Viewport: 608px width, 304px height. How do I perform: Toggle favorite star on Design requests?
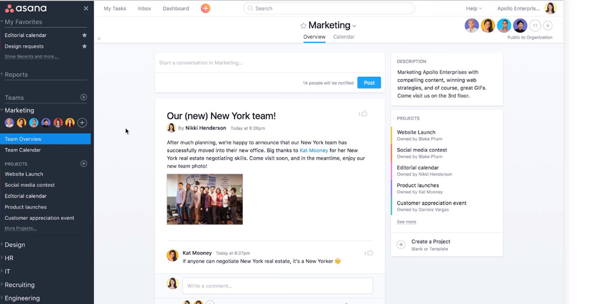85,46
